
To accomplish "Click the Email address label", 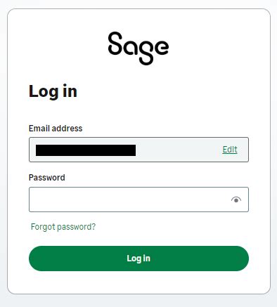I will point(56,128).
